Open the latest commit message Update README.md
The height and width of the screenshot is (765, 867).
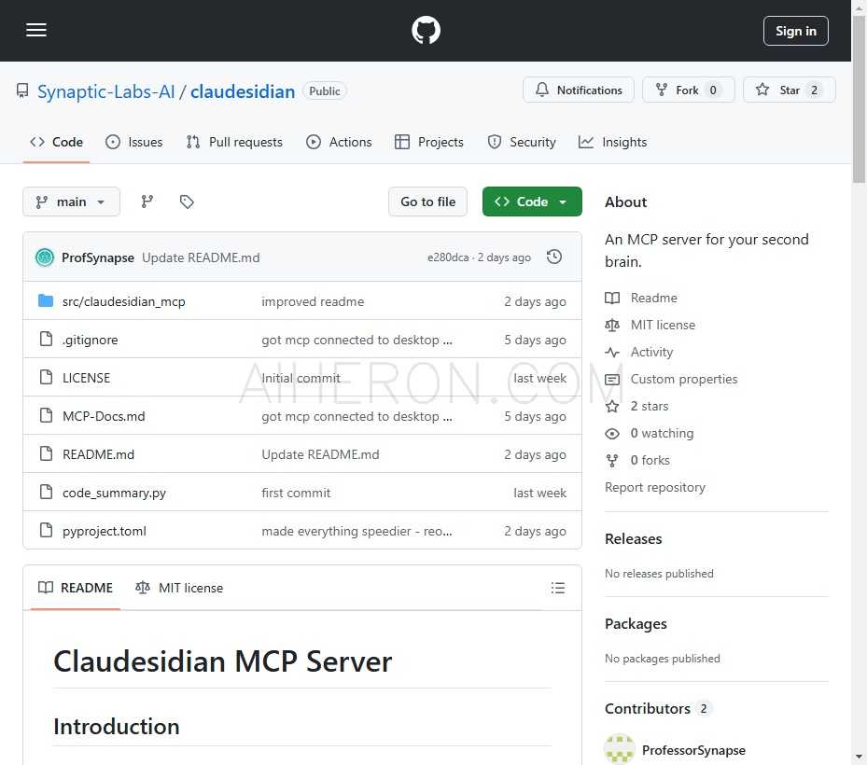pyautogui.click(x=201, y=257)
